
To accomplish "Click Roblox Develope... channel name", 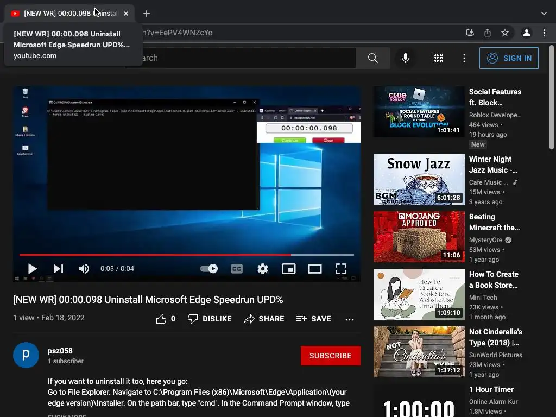I will [495, 115].
